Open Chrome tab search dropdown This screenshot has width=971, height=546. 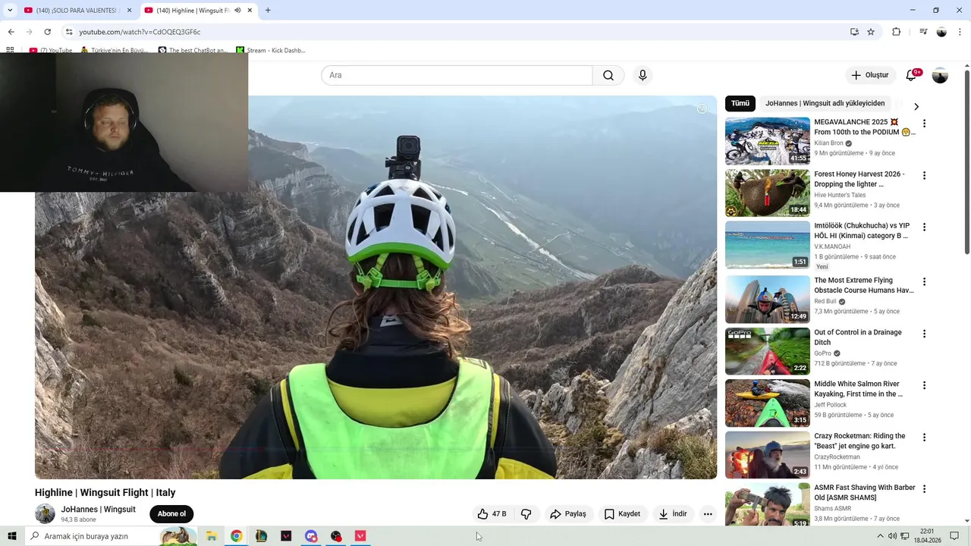click(10, 11)
